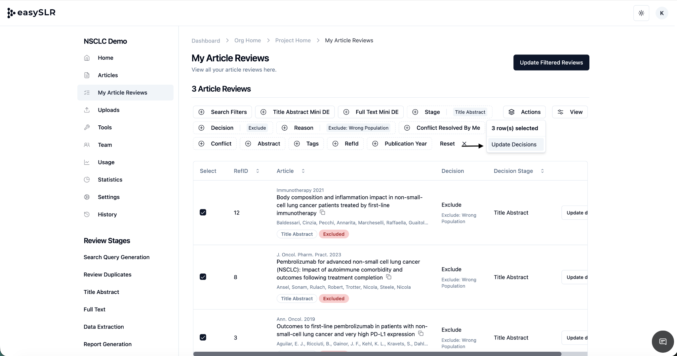Click the X icon next to Reset
677x356 pixels.
point(464,144)
